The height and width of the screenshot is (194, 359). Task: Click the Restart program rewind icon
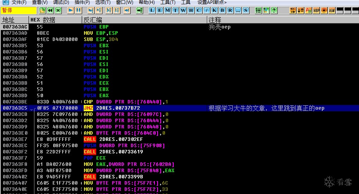[x=50, y=10]
